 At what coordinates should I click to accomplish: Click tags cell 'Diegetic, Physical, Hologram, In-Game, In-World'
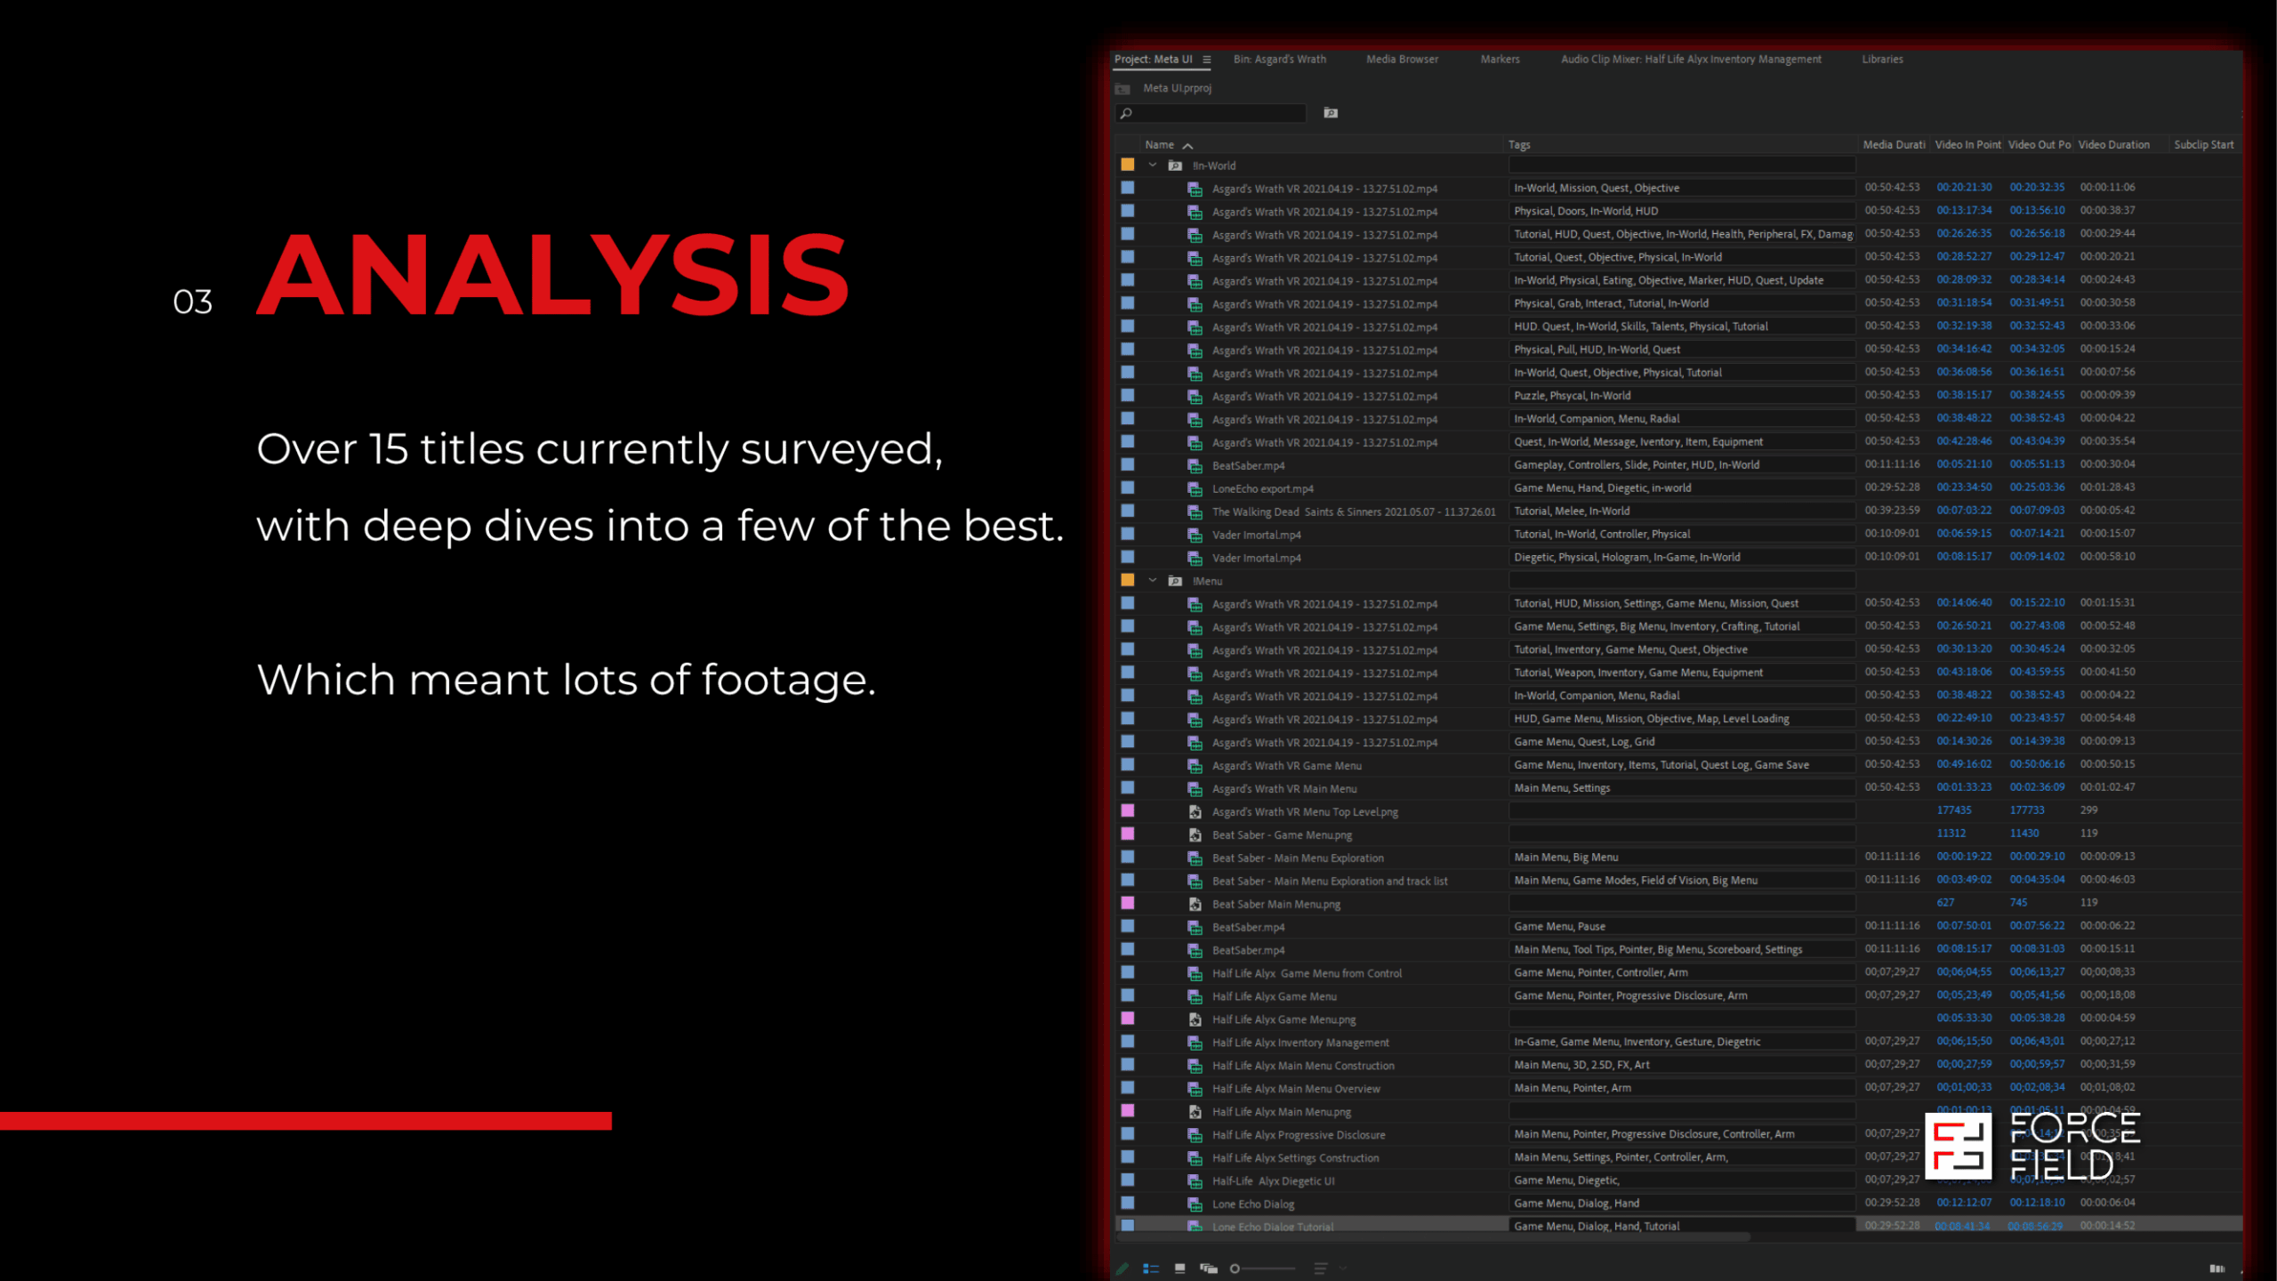pos(1681,558)
